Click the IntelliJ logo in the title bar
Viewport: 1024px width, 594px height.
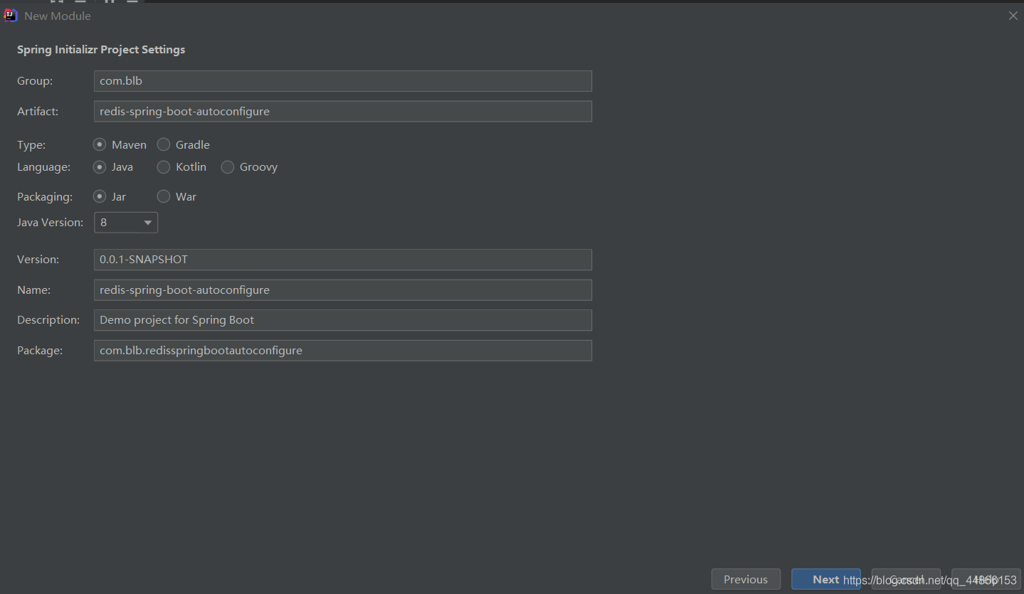[x=11, y=16]
